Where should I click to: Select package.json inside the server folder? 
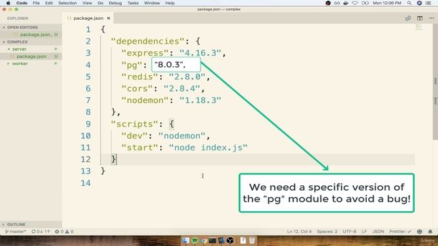coord(31,56)
